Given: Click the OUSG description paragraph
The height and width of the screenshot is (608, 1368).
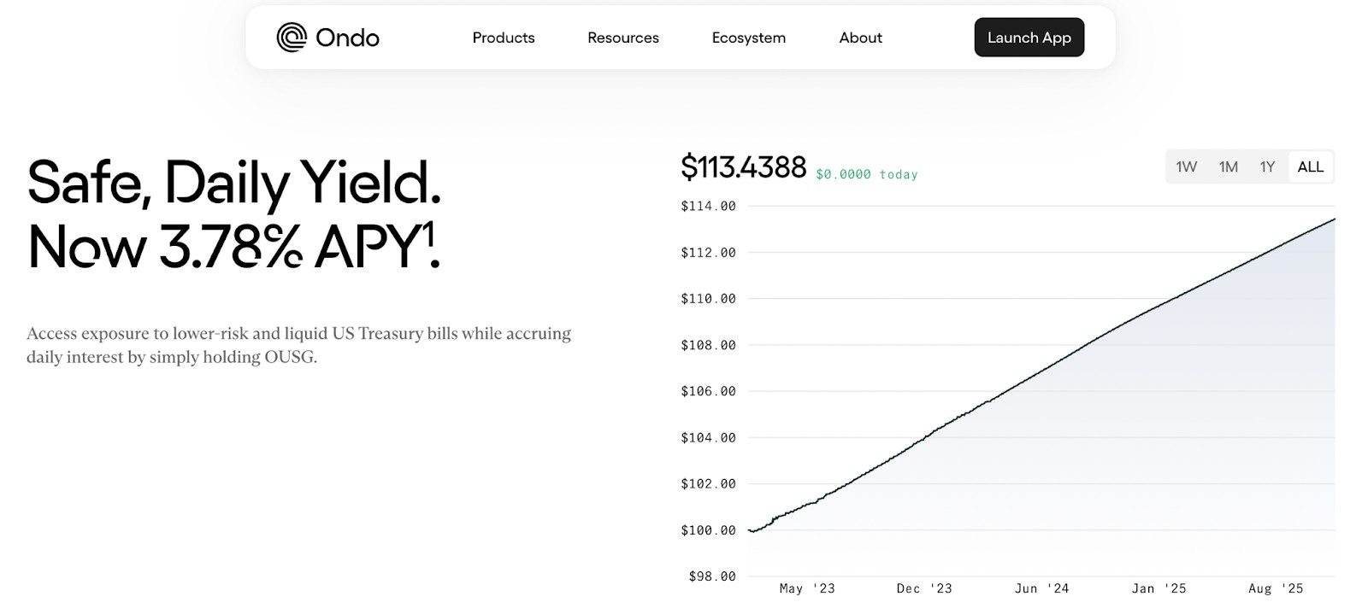Looking at the screenshot, I should pyautogui.click(x=298, y=345).
